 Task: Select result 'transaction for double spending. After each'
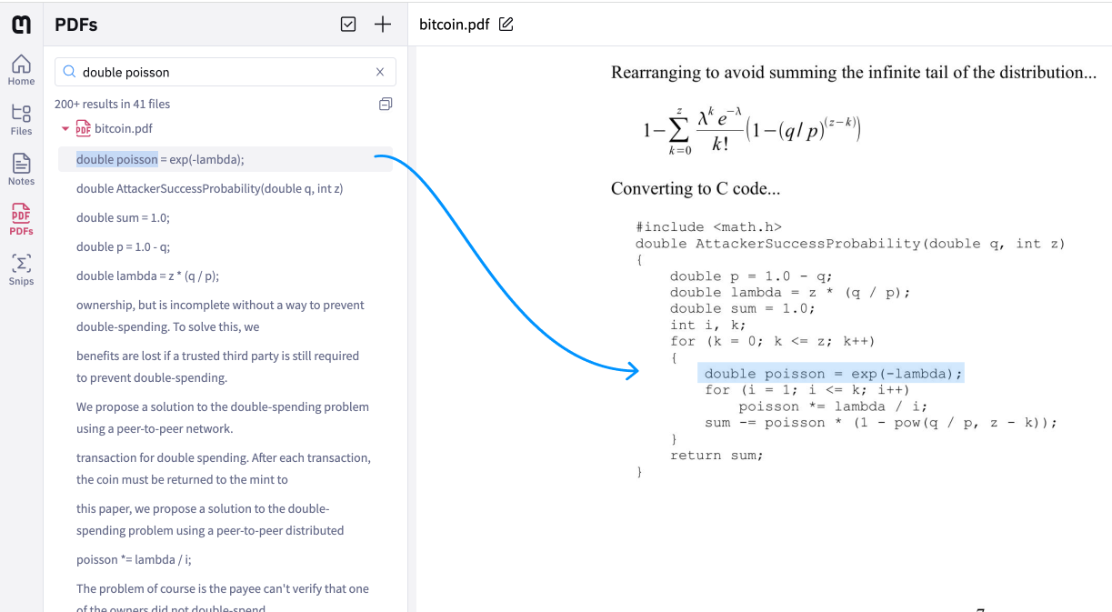point(224,468)
